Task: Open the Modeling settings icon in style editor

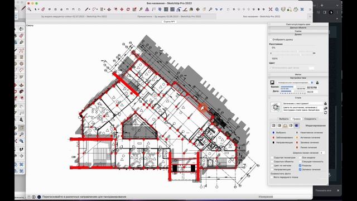Action: [296, 125]
